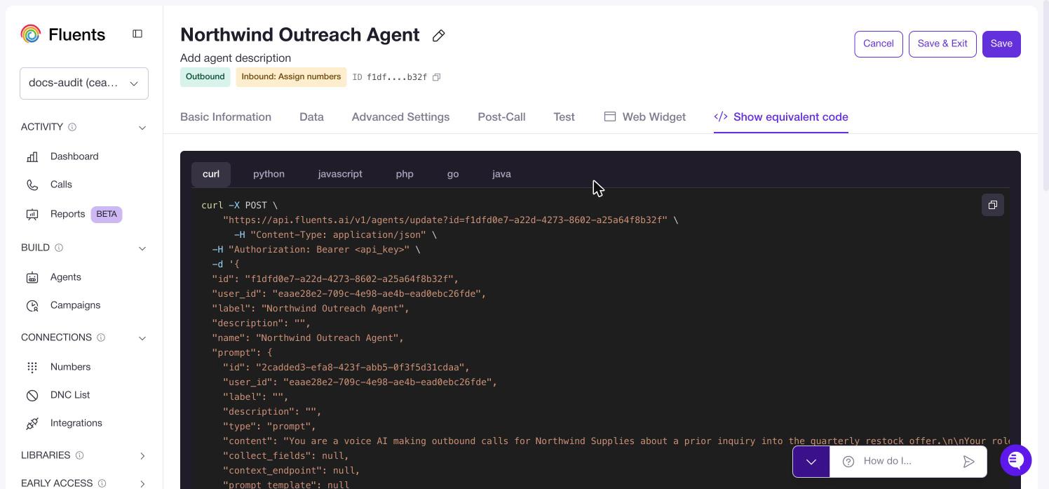Expand the LIBRARIES section
Viewport: 1049px width, 489px height.
(x=142, y=456)
